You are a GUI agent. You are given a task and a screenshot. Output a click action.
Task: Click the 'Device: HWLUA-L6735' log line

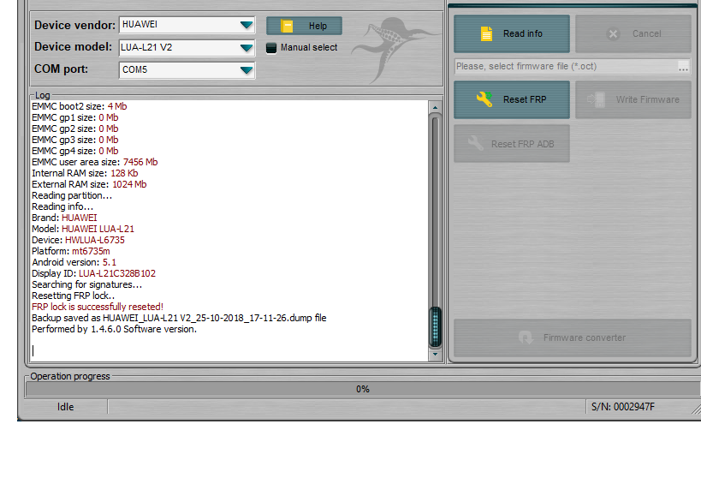coord(78,240)
